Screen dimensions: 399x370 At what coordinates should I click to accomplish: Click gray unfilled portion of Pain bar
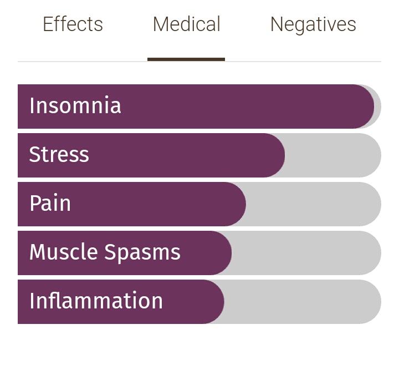click(314, 204)
